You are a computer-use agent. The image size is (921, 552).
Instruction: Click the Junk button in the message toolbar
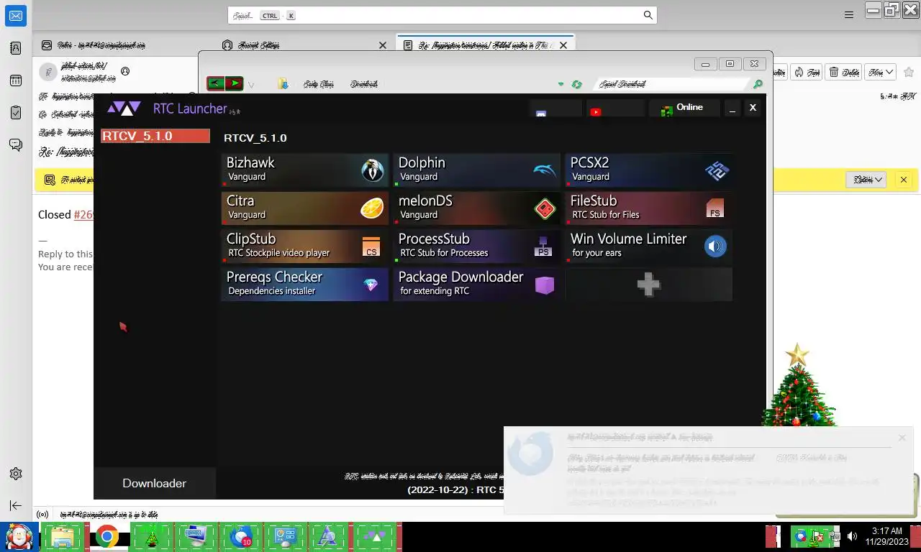pos(807,72)
